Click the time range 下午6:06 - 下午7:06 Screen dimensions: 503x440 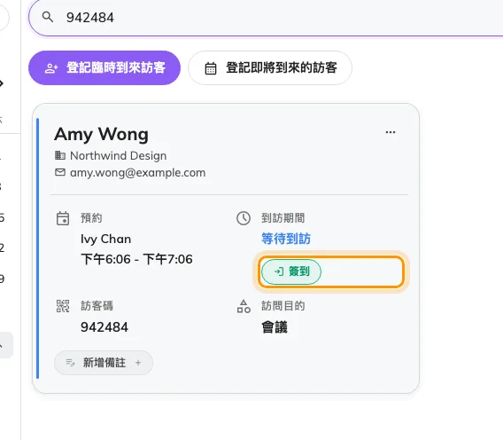[x=136, y=259]
